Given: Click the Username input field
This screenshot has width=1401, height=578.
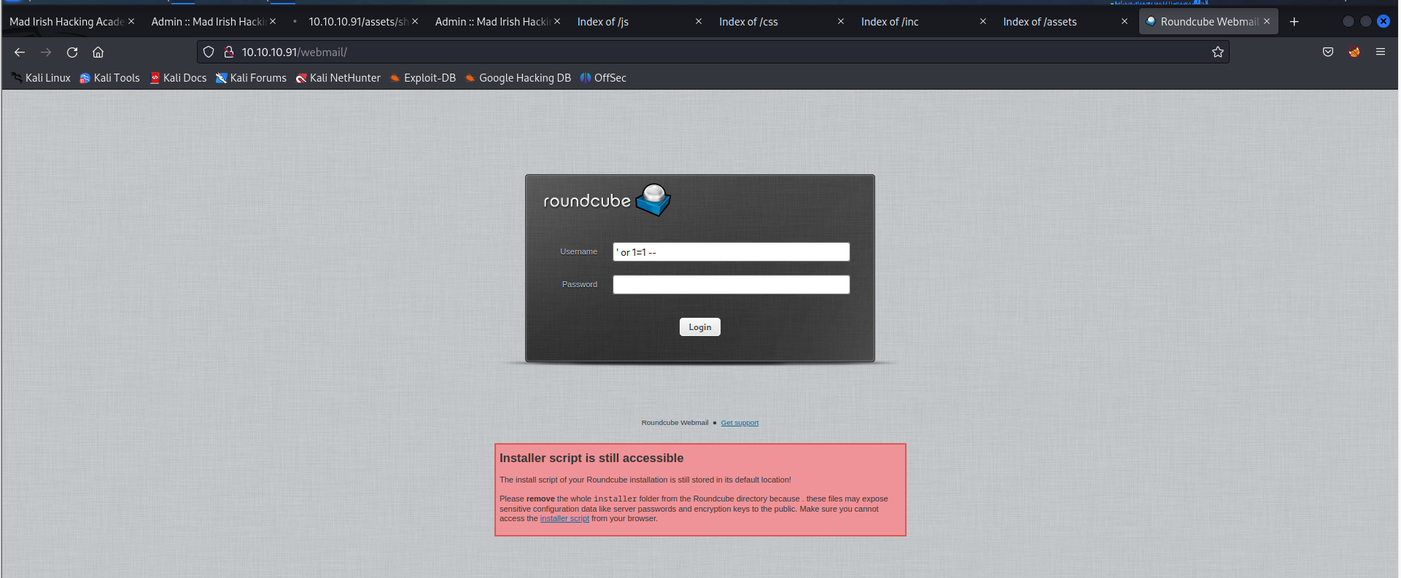Looking at the screenshot, I should coord(731,252).
